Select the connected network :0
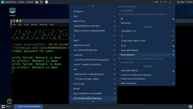 (146, 19)
